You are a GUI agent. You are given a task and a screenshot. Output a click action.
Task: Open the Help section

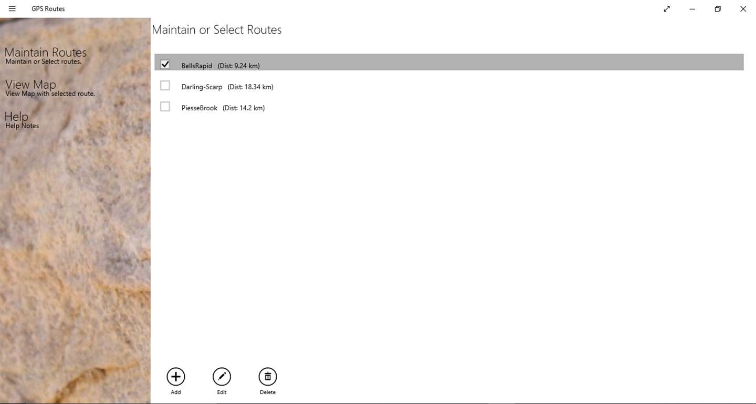(16, 117)
